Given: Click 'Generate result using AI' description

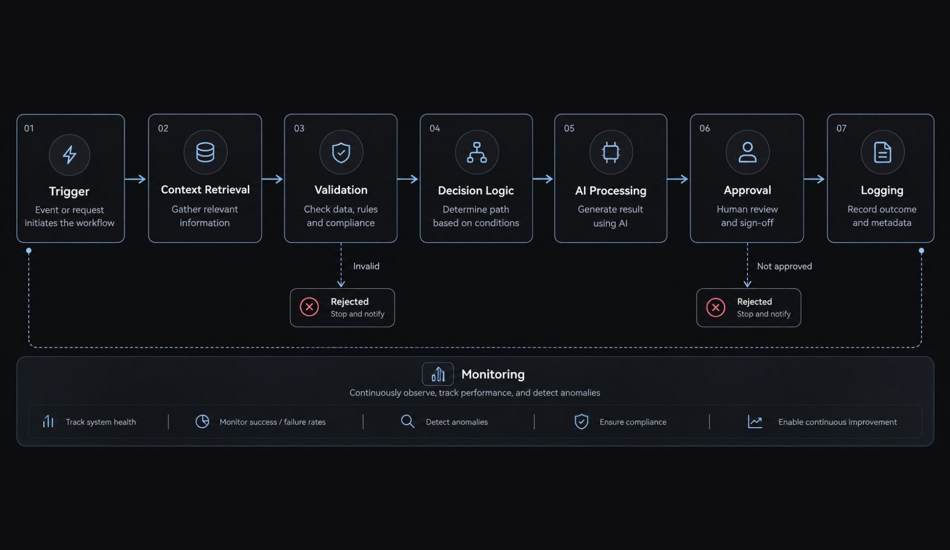Looking at the screenshot, I should (610, 216).
